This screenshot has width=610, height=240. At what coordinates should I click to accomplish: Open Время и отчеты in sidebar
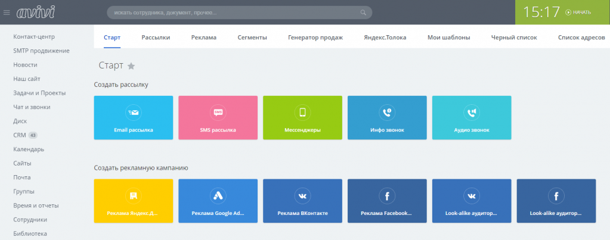36,206
